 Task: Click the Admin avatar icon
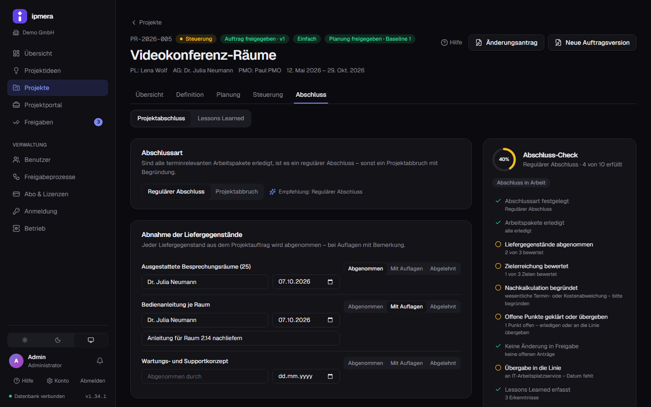tap(16, 361)
